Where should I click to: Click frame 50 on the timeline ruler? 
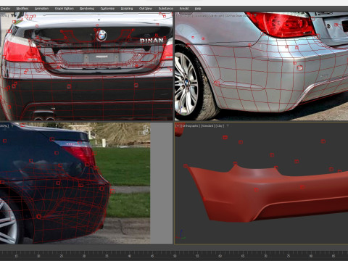pos(175,255)
